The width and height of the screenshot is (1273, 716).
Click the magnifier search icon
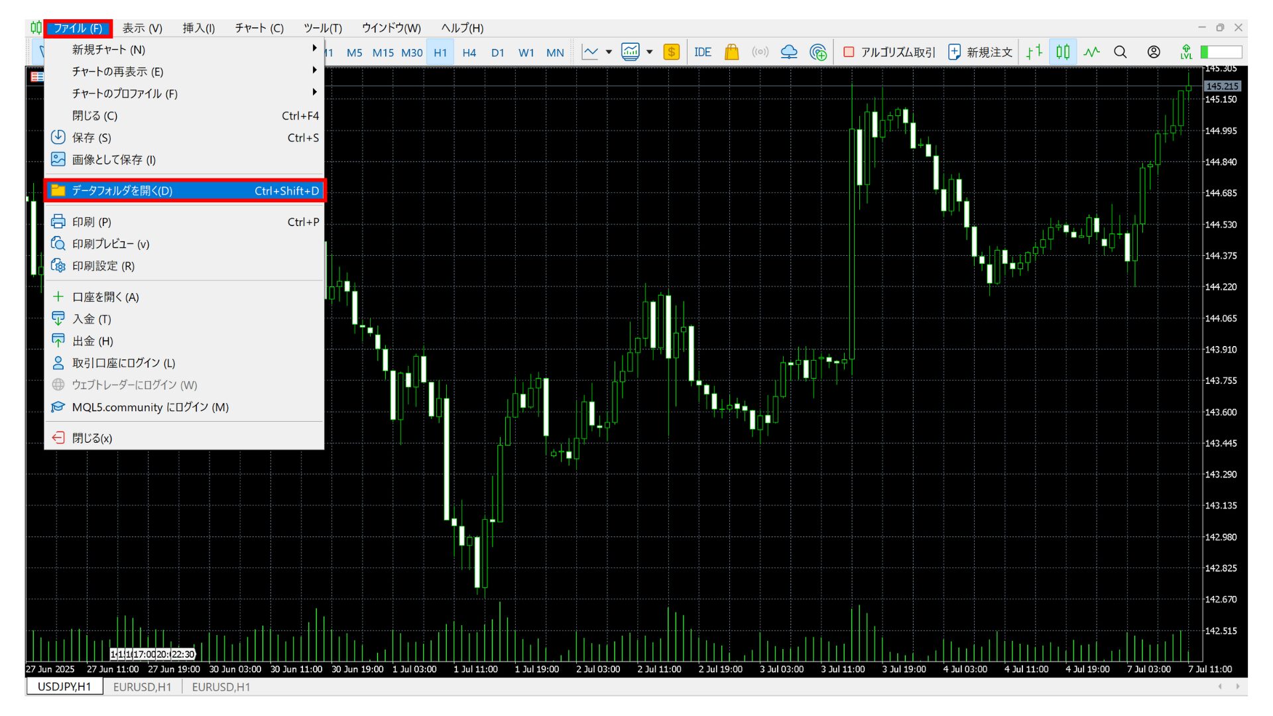[1120, 52]
